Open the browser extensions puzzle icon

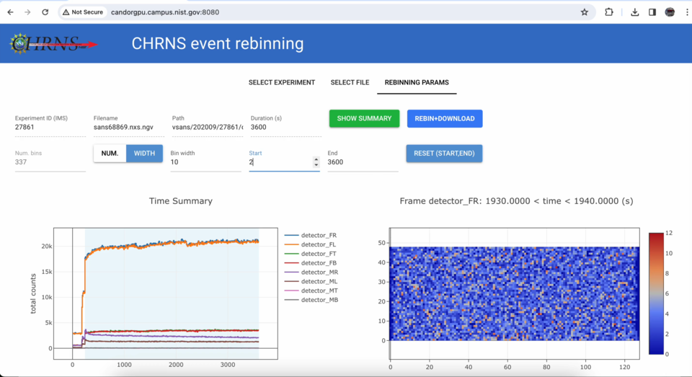click(x=609, y=12)
